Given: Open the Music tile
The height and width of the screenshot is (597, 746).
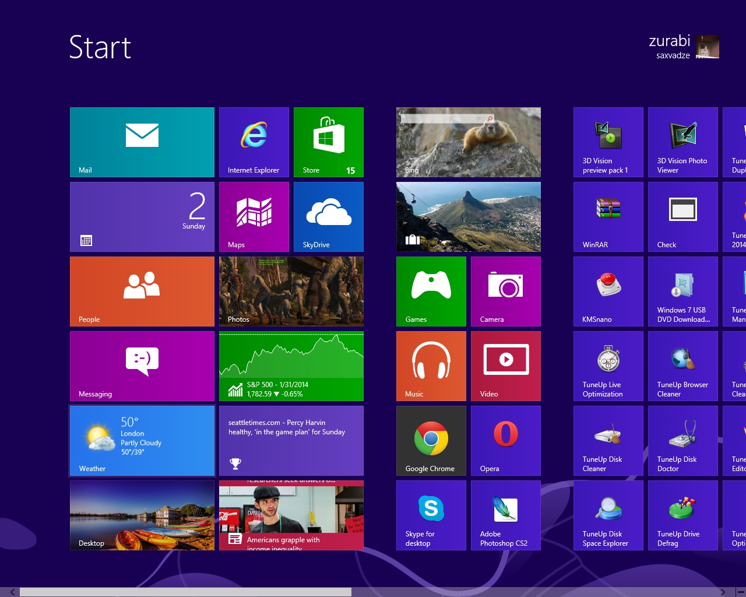Looking at the screenshot, I should coord(431,366).
